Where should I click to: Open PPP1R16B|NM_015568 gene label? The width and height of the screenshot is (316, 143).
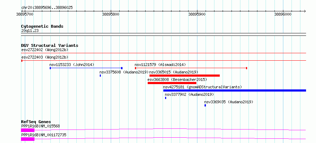[40, 126]
